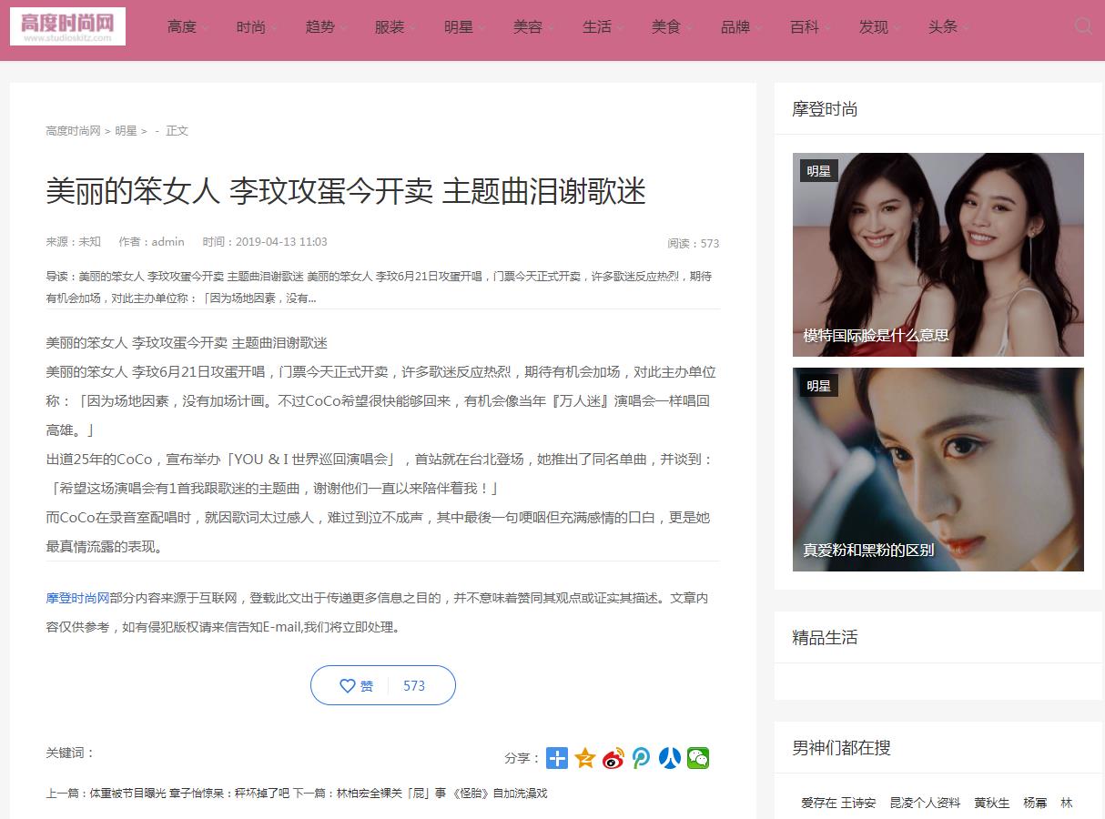This screenshot has height=819, width=1105.
Task: Click trending search 杨幂
Action: tap(1035, 803)
